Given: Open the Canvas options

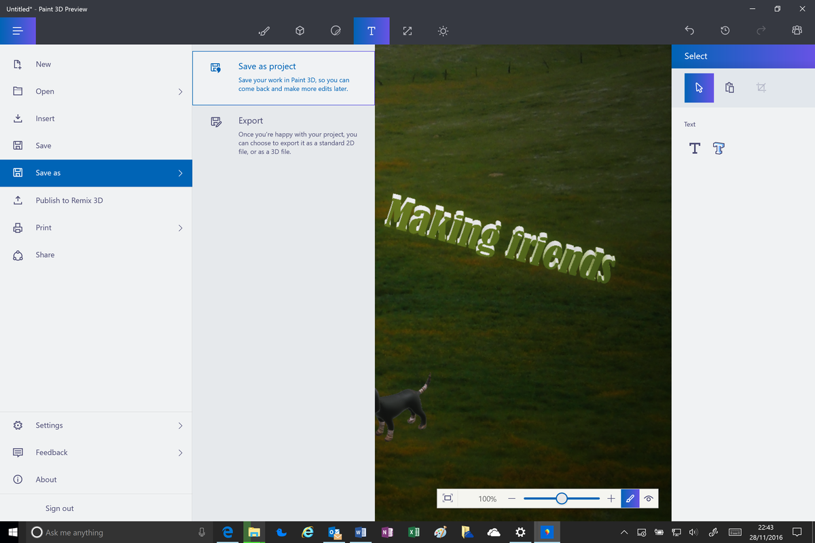Looking at the screenshot, I should pos(407,31).
